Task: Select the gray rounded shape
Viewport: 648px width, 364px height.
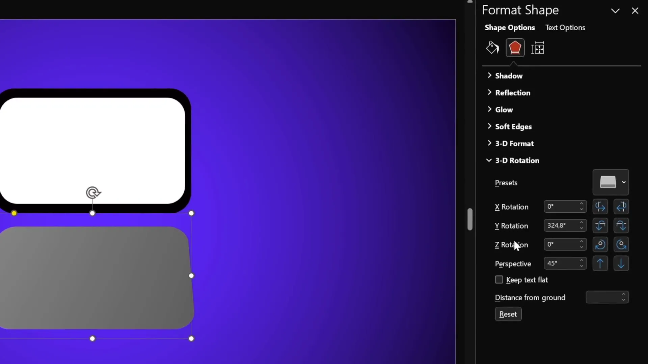Action: (96, 278)
